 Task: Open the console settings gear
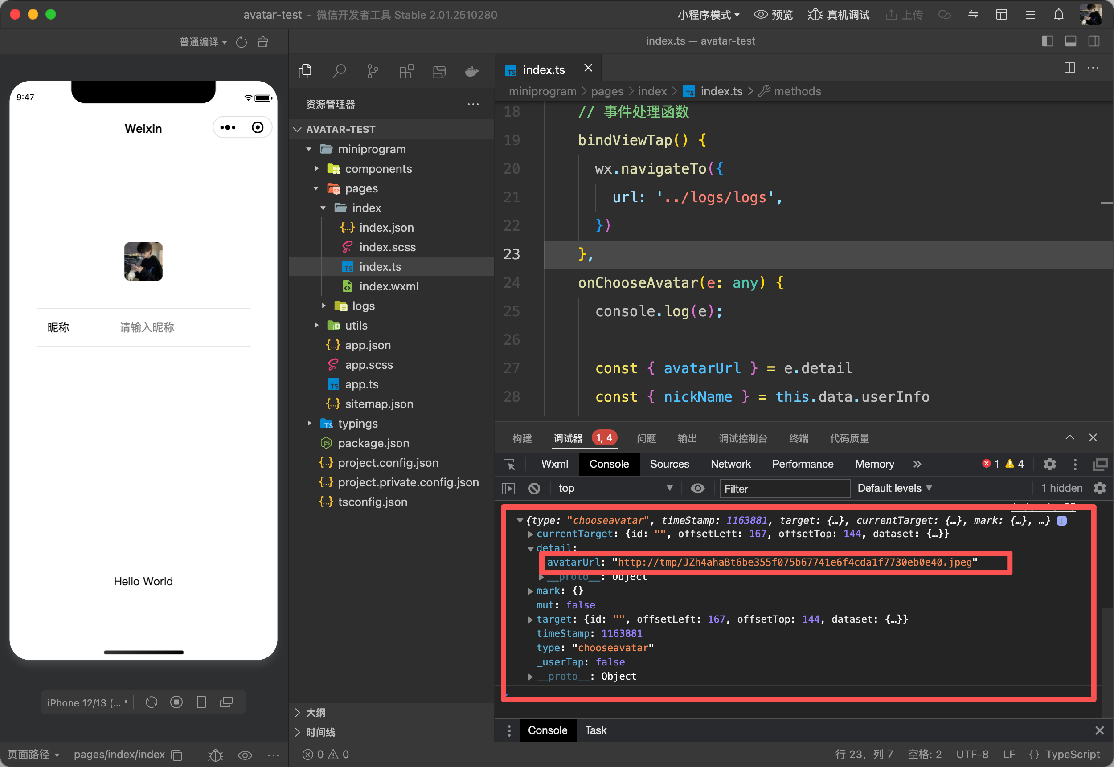tap(1099, 488)
